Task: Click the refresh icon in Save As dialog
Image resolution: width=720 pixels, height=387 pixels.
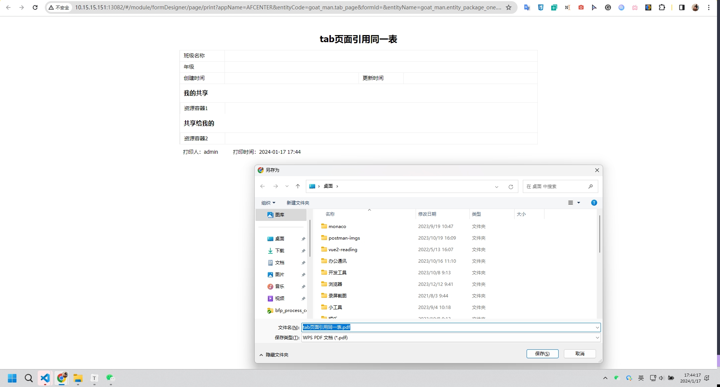Action: click(510, 187)
